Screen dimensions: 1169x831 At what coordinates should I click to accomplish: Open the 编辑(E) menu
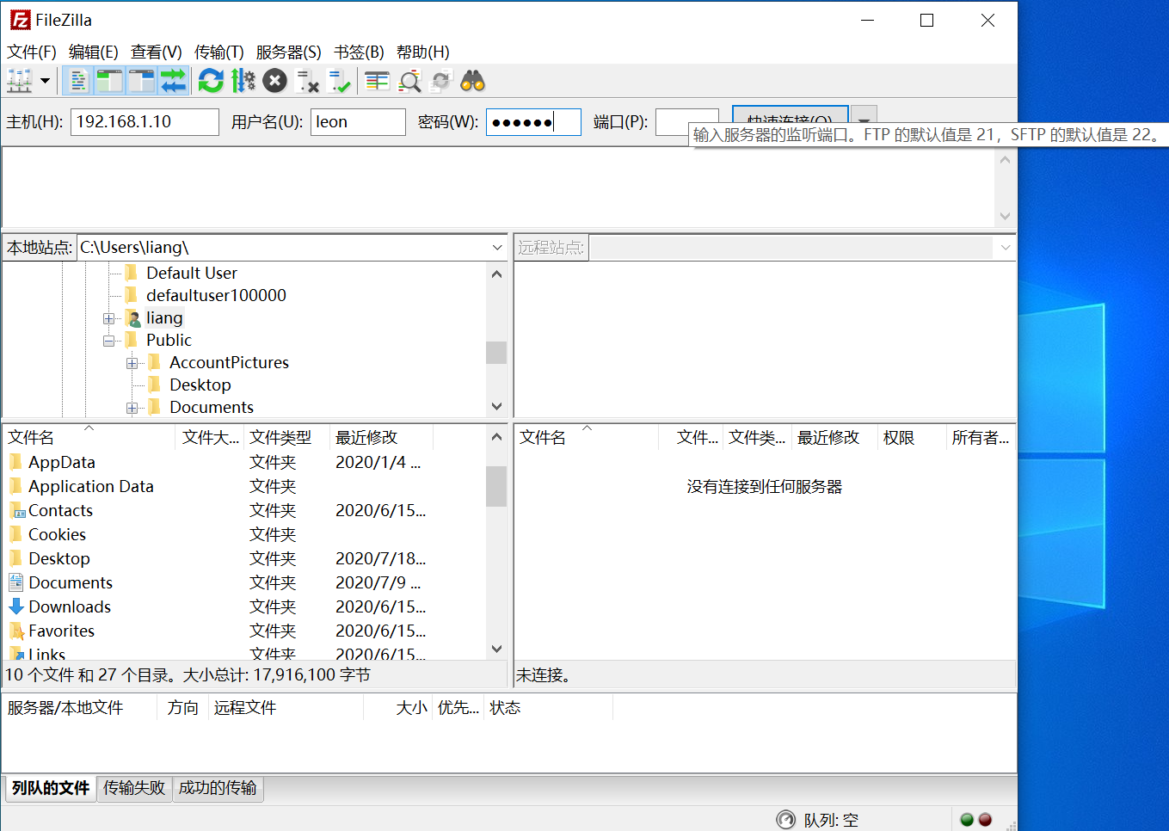93,52
